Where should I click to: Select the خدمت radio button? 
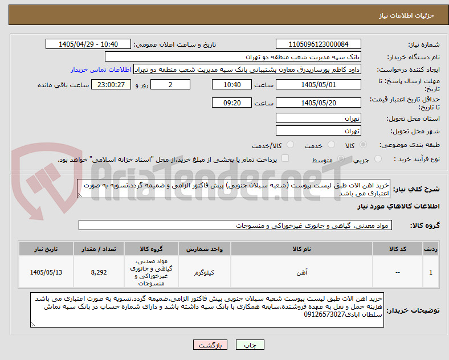pyautogui.click(x=331, y=145)
